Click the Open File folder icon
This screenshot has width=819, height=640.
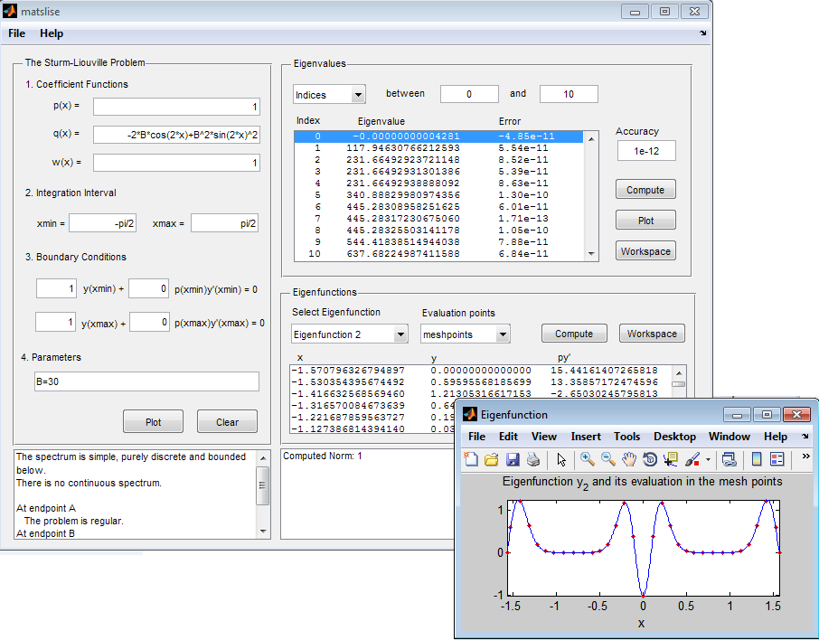click(492, 459)
